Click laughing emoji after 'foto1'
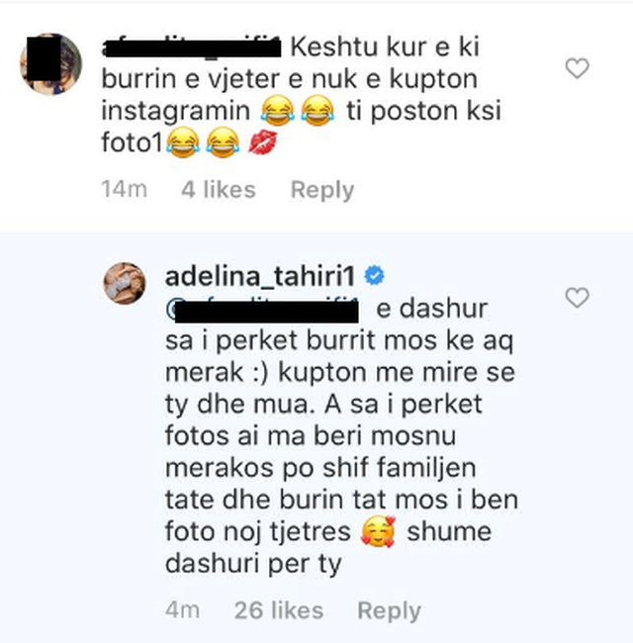Image resolution: width=633 pixels, height=643 pixels. (183, 142)
